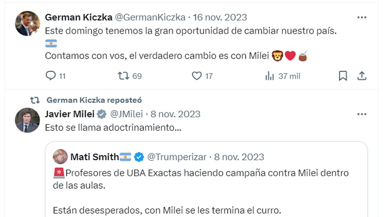Viewport: 386px width, 217px height.
Task: Open the German Kiczka display name link
Action: tap(78, 17)
